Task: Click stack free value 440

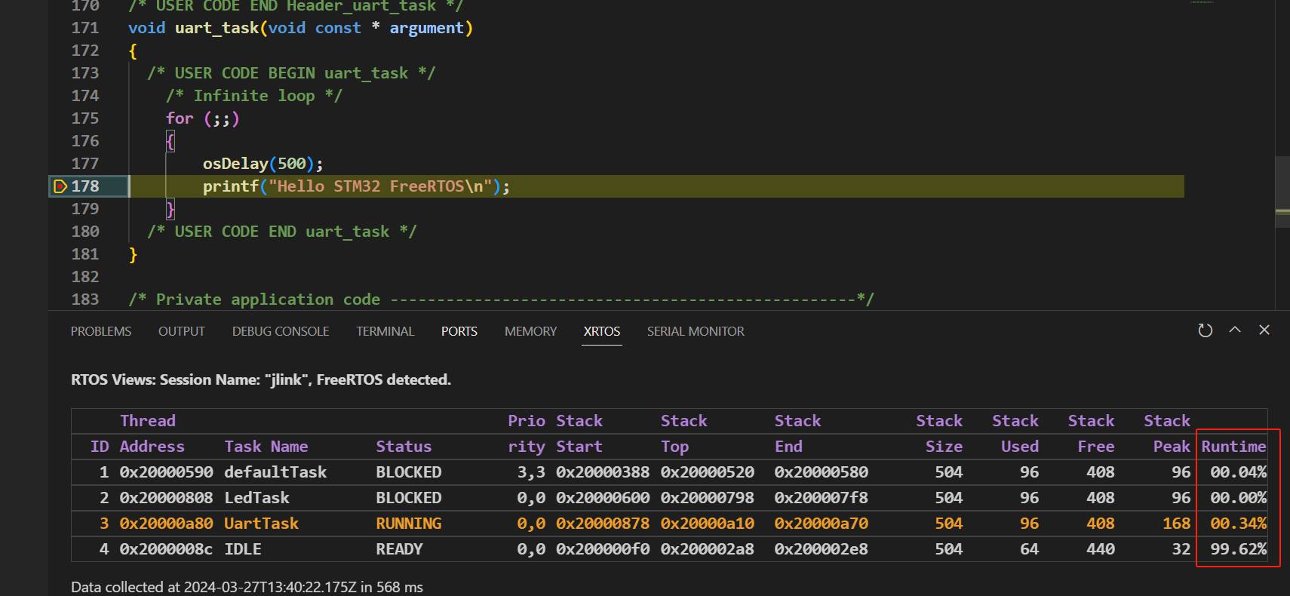Action: click(1101, 549)
